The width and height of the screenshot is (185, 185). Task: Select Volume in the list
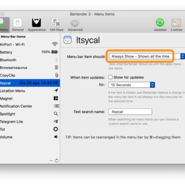(x=30, y=137)
